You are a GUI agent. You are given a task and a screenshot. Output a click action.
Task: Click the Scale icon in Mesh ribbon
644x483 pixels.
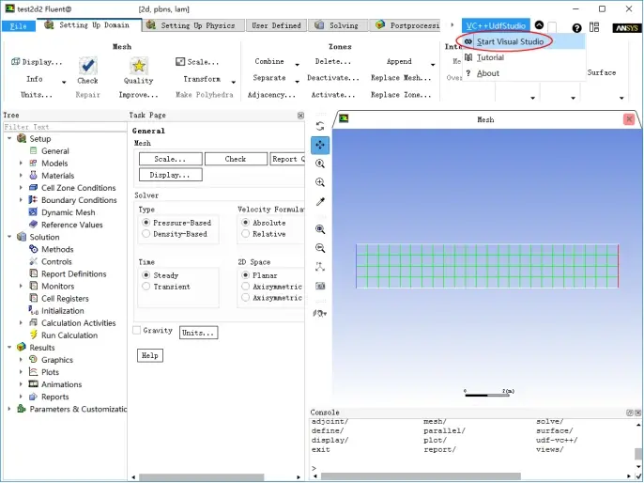(x=180, y=62)
